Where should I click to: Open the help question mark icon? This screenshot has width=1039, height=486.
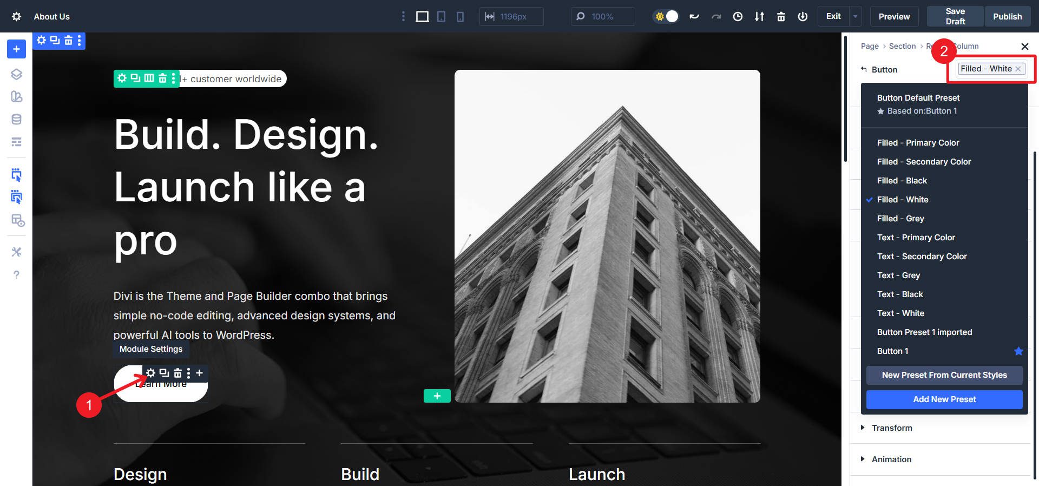pyautogui.click(x=16, y=274)
